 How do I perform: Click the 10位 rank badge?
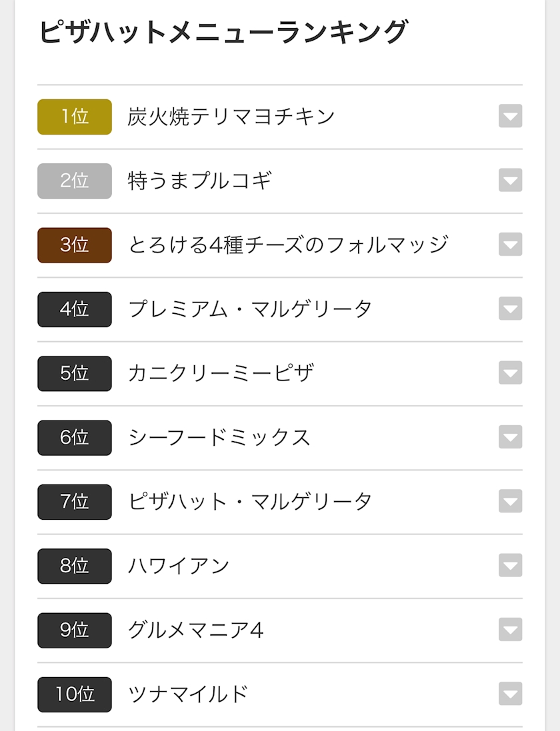pyautogui.click(x=75, y=694)
